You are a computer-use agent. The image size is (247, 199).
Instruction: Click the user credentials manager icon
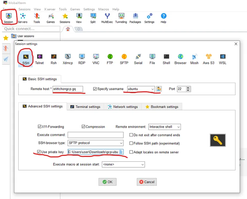click(159, 89)
